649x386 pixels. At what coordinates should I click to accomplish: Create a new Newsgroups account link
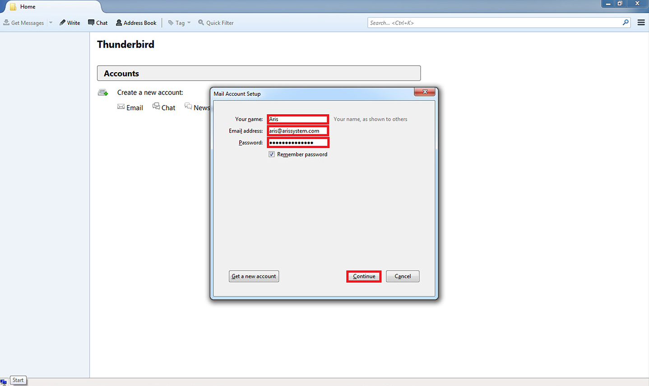197,107
